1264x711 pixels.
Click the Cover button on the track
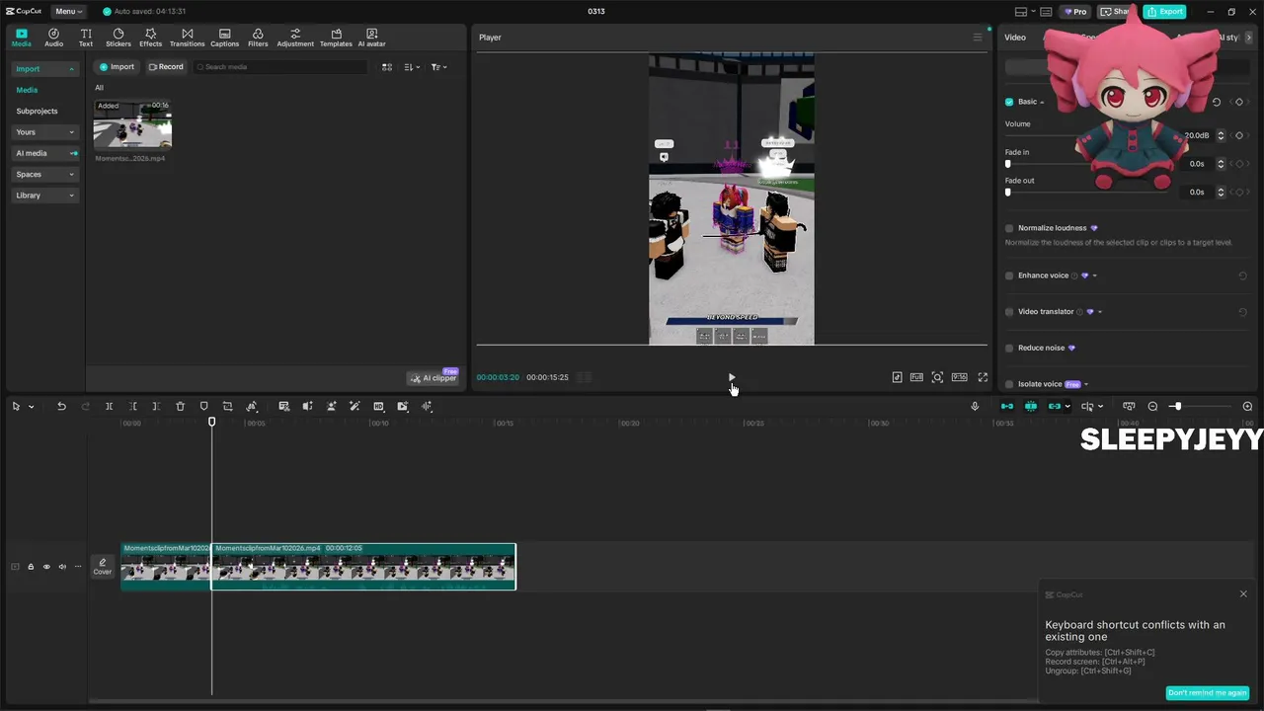click(x=103, y=567)
